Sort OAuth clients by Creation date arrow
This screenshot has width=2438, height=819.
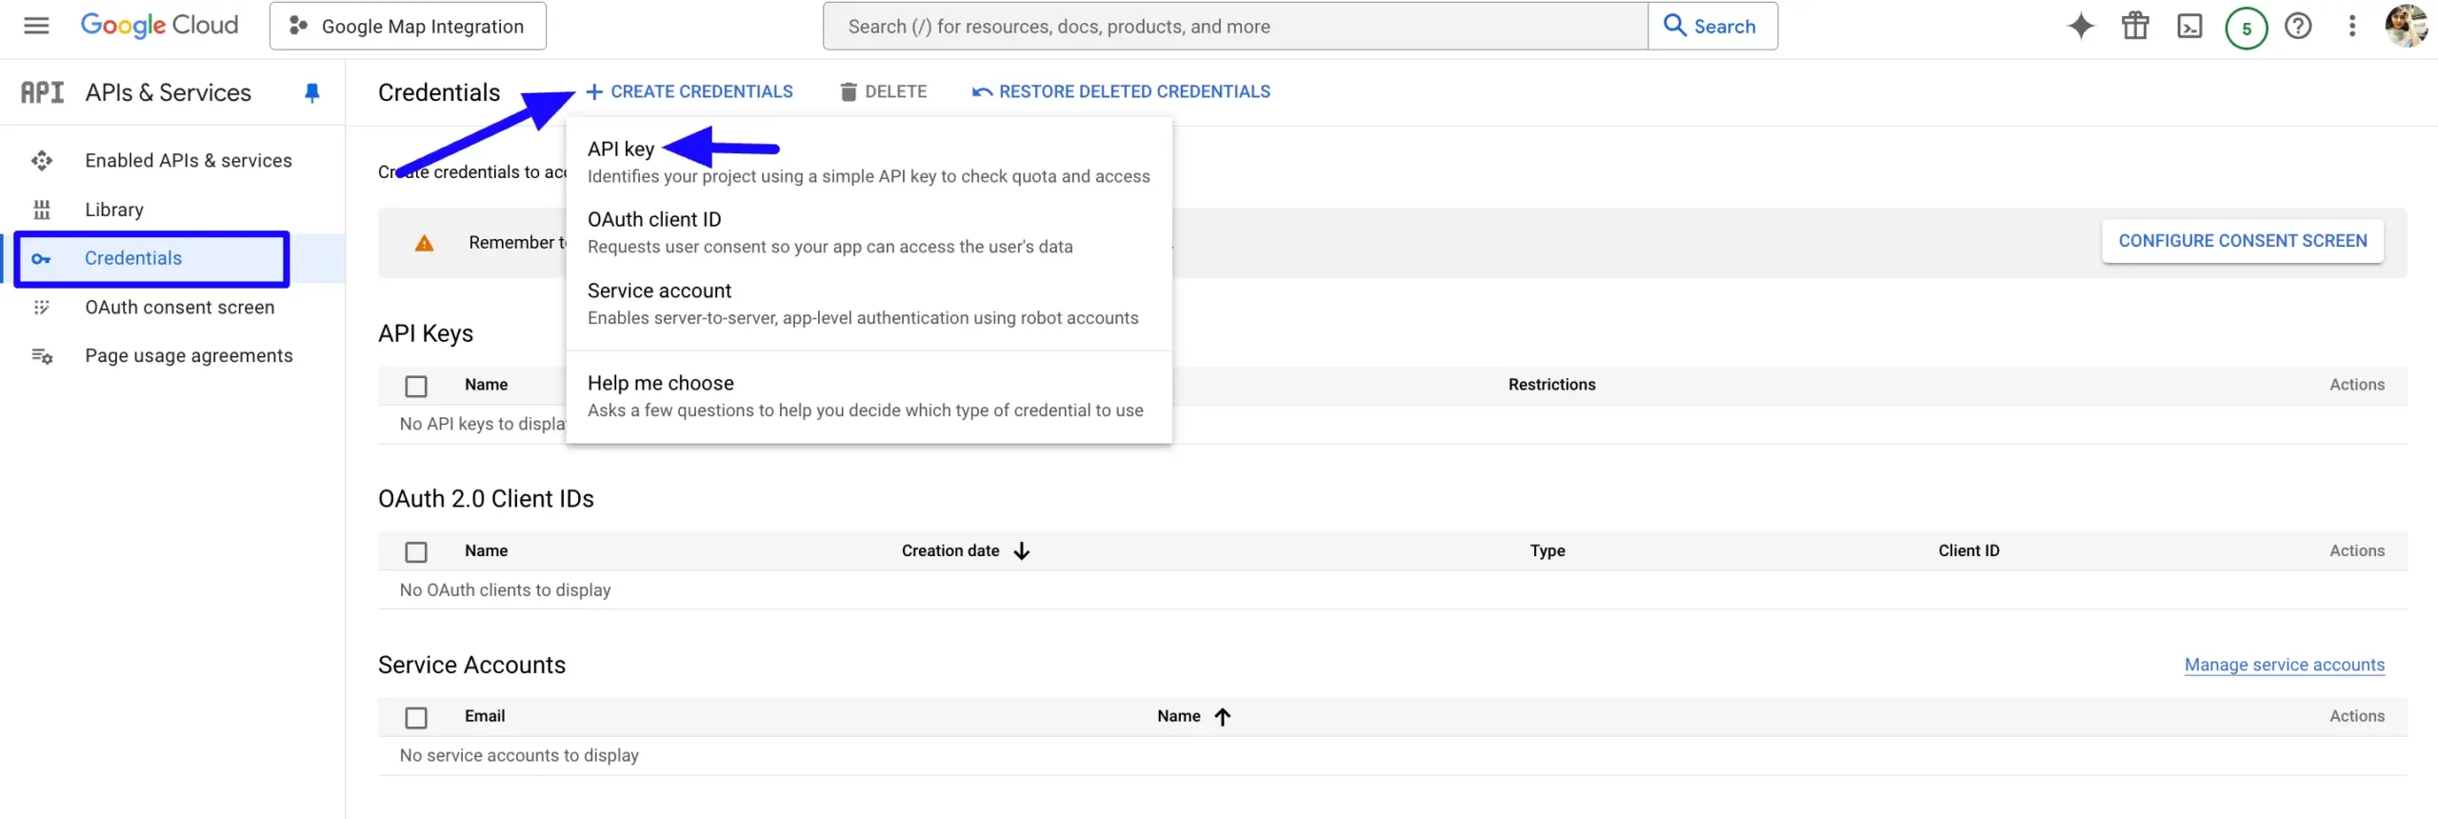1021,551
